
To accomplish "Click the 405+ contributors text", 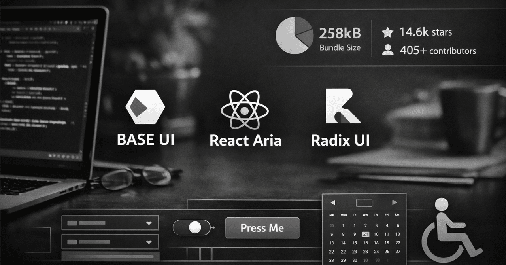I will tap(438, 51).
